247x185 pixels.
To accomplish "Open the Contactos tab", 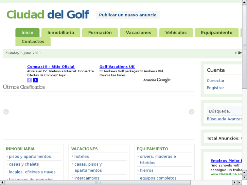I will click(33, 41).
